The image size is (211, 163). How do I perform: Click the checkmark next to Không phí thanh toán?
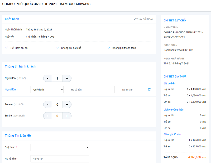(109, 48)
